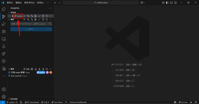Screen dimensions: 199x104
Task: Sync changes icon next to eyelyn branch
Action: pyautogui.click(x=24, y=16)
